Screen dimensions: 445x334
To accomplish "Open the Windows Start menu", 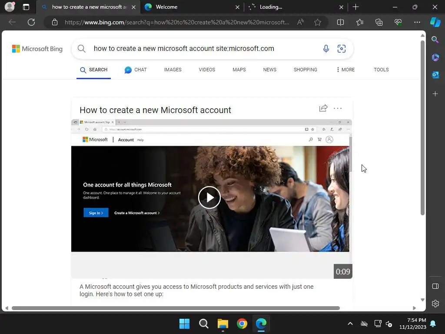I will [184, 324].
